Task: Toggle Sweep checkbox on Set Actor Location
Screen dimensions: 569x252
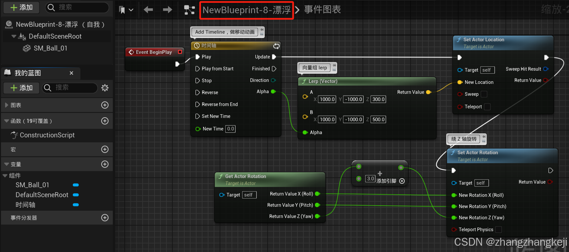Action: pyautogui.click(x=484, y=94)
